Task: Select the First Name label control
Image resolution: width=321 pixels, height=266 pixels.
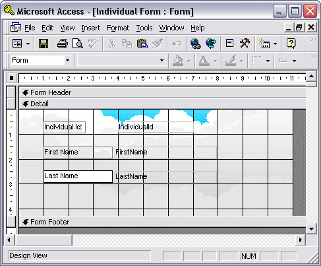Action: pos(78,152)
